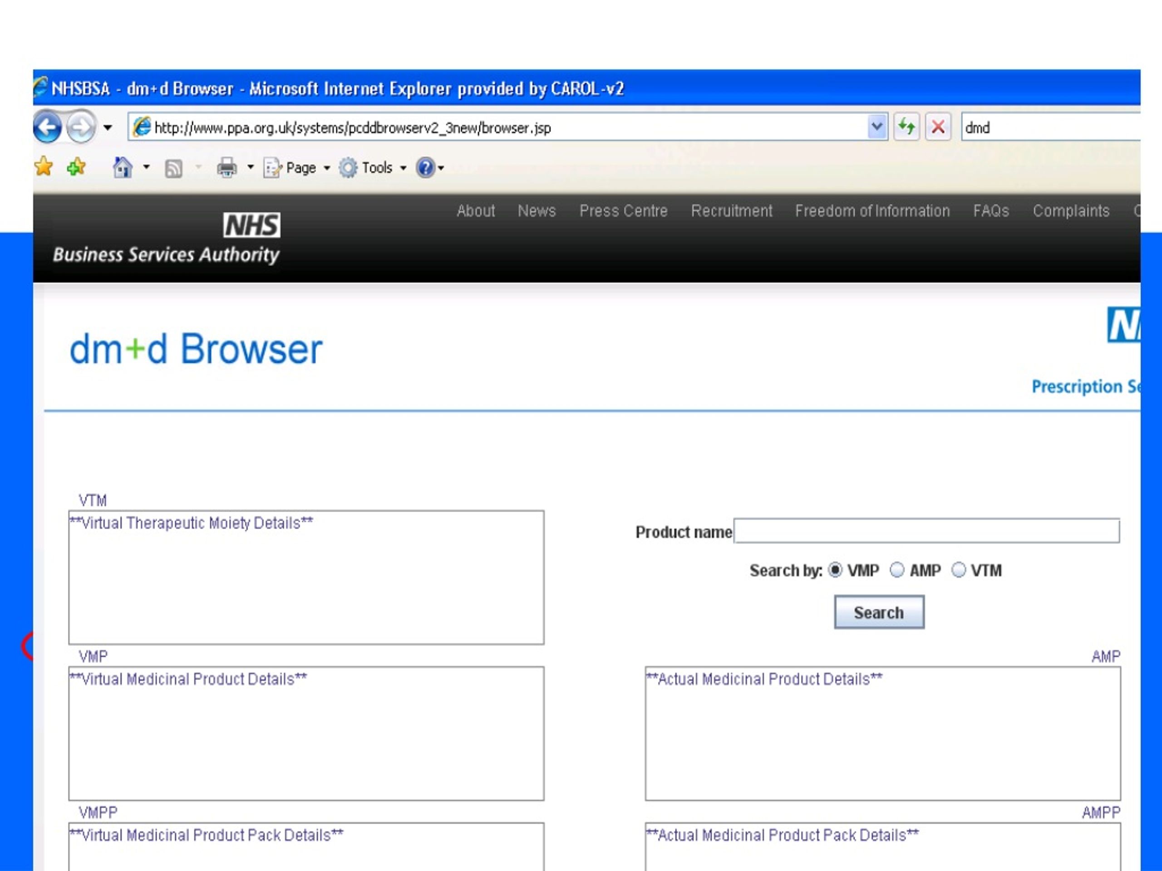The image size is (1162, 871).
Task: Select the VMP search radio button
Action: tap(835, 570)
